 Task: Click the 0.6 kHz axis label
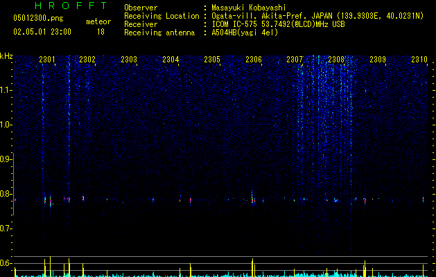[x=6, y=263]
